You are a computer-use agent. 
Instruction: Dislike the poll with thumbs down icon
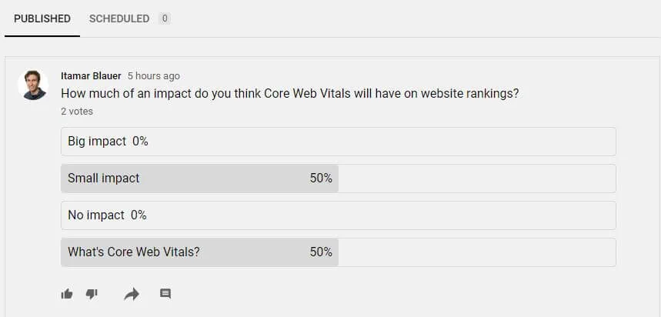click(92, 294)
